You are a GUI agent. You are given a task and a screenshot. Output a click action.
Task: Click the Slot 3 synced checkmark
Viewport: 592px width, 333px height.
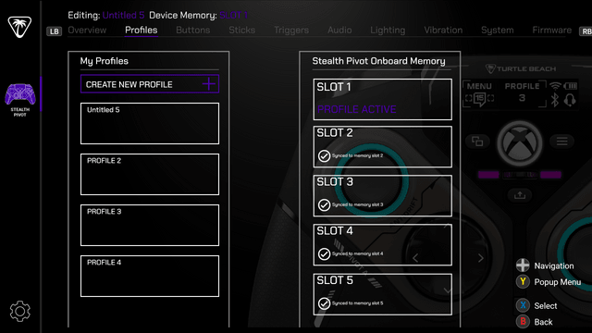[324, 204]
